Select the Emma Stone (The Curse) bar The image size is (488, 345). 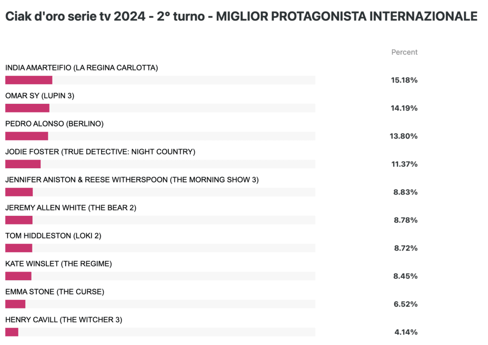point(15,304)
